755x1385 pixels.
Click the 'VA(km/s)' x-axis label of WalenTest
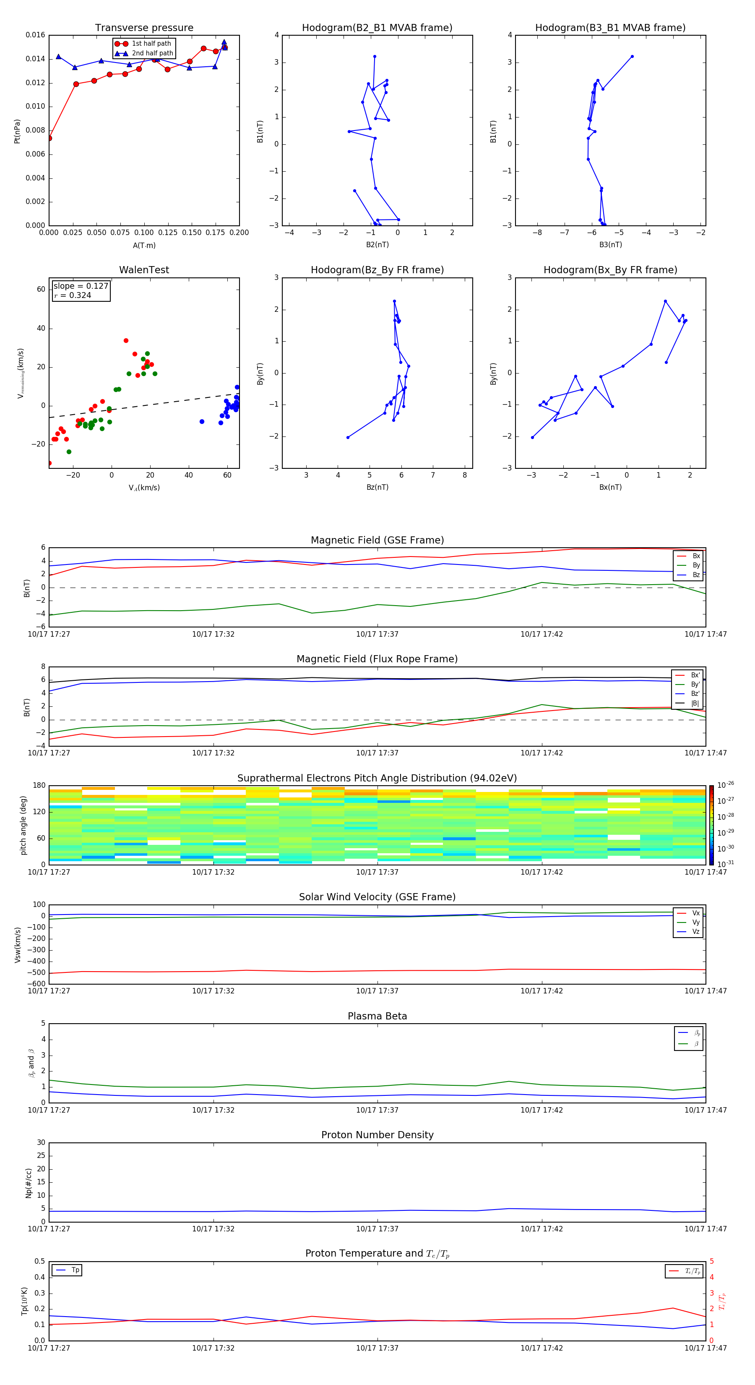coord(144,488)
